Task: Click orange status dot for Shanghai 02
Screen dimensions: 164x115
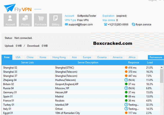Action: point(126,68)
